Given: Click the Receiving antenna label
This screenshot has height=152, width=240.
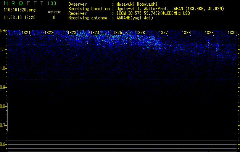Looking at the screenshot, I should pyautogui.click(x=88, y=18).
